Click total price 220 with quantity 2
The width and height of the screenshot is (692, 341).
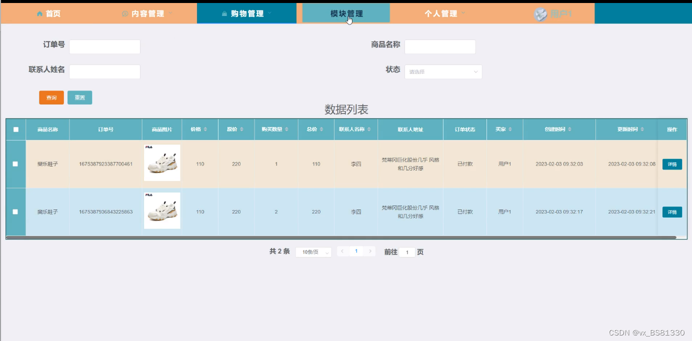(x=316, y=212)
